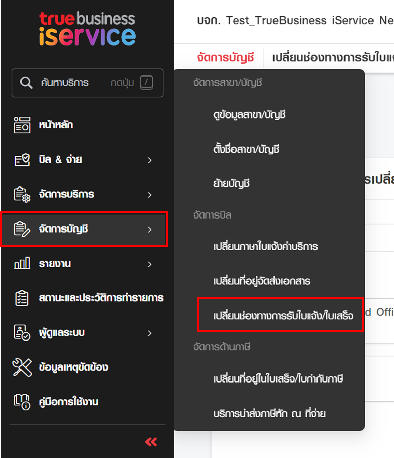Click the ข้อมูลเหตุขัดข้อง tools icon

coord(22,367)
